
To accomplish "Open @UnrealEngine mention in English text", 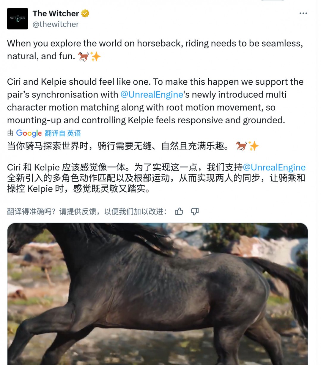I will 152,94.
